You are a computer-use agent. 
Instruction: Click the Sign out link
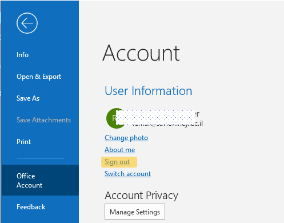(117, 162)
